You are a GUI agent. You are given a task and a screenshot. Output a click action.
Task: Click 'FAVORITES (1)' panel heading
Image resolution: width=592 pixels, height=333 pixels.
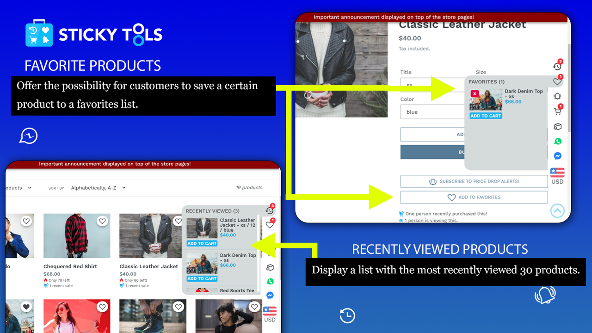pos(486,82)
